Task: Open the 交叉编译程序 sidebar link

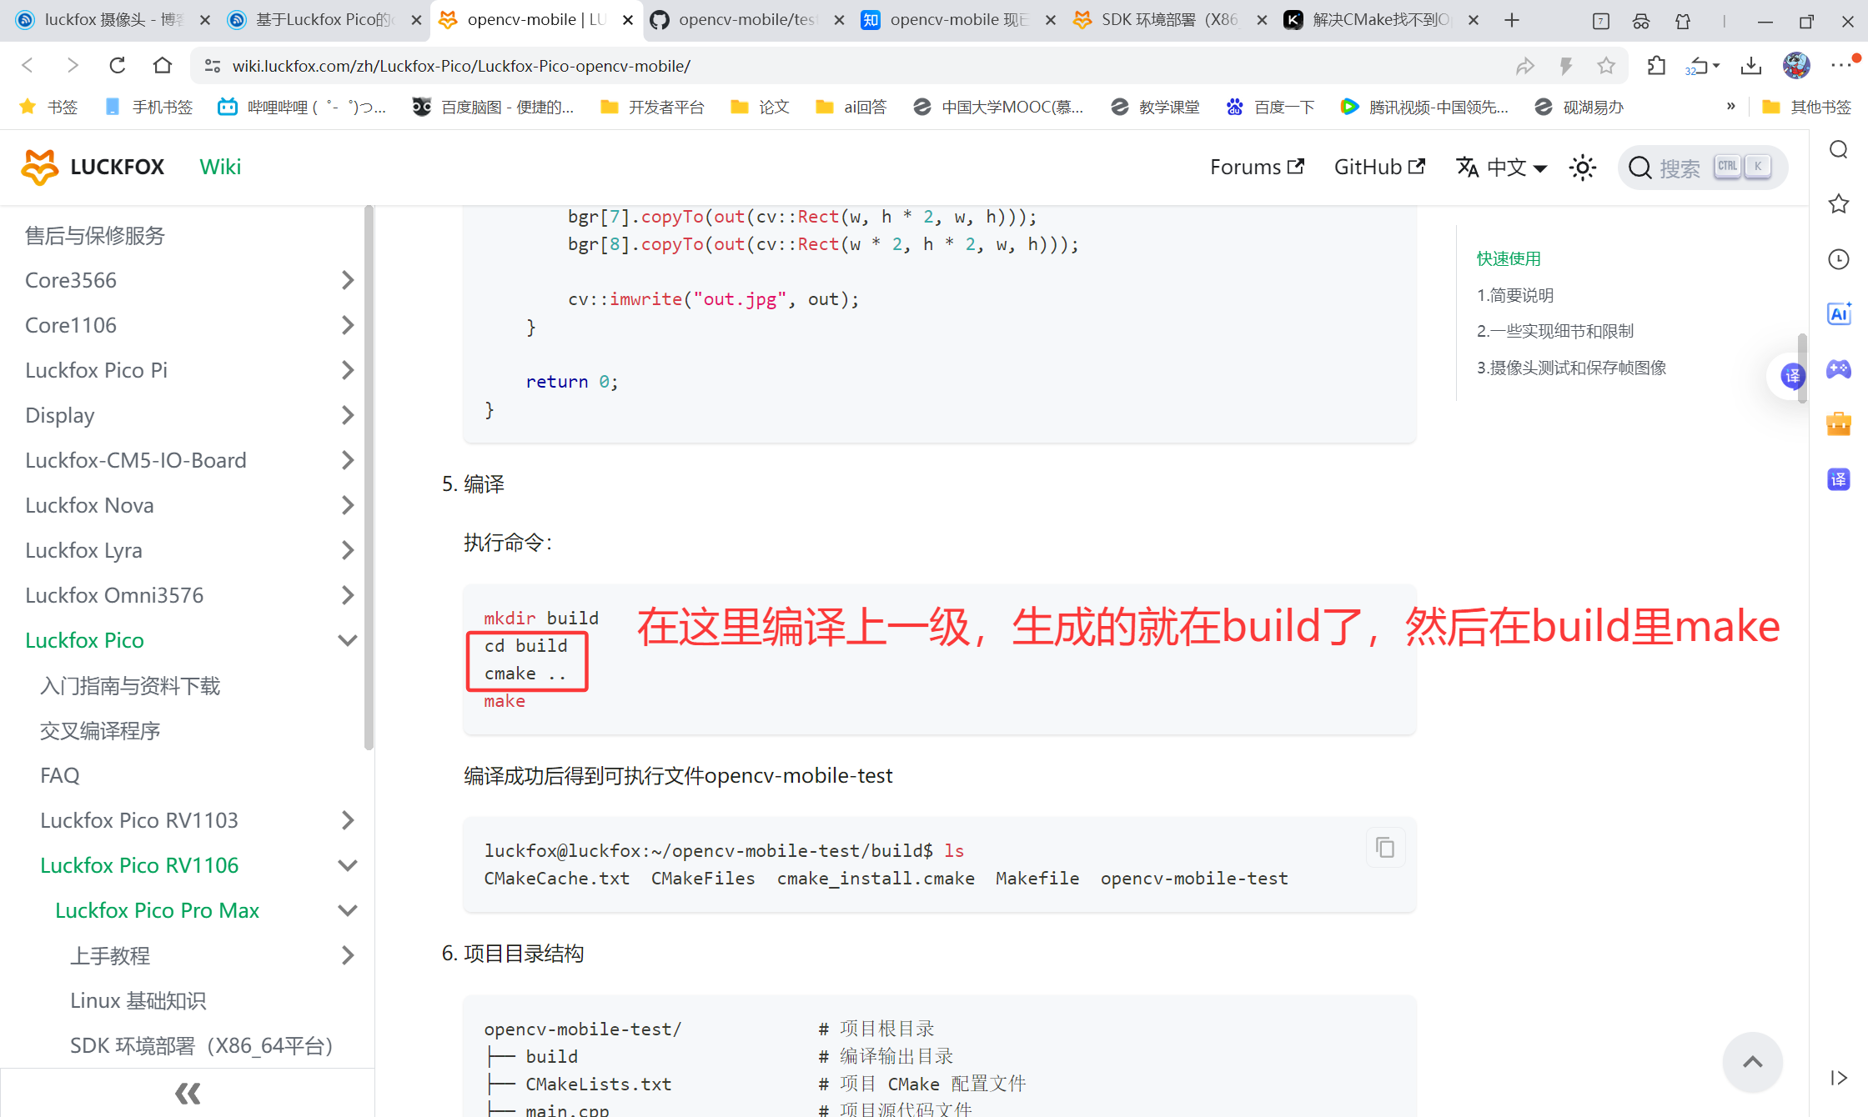Action: coord(99,730)
